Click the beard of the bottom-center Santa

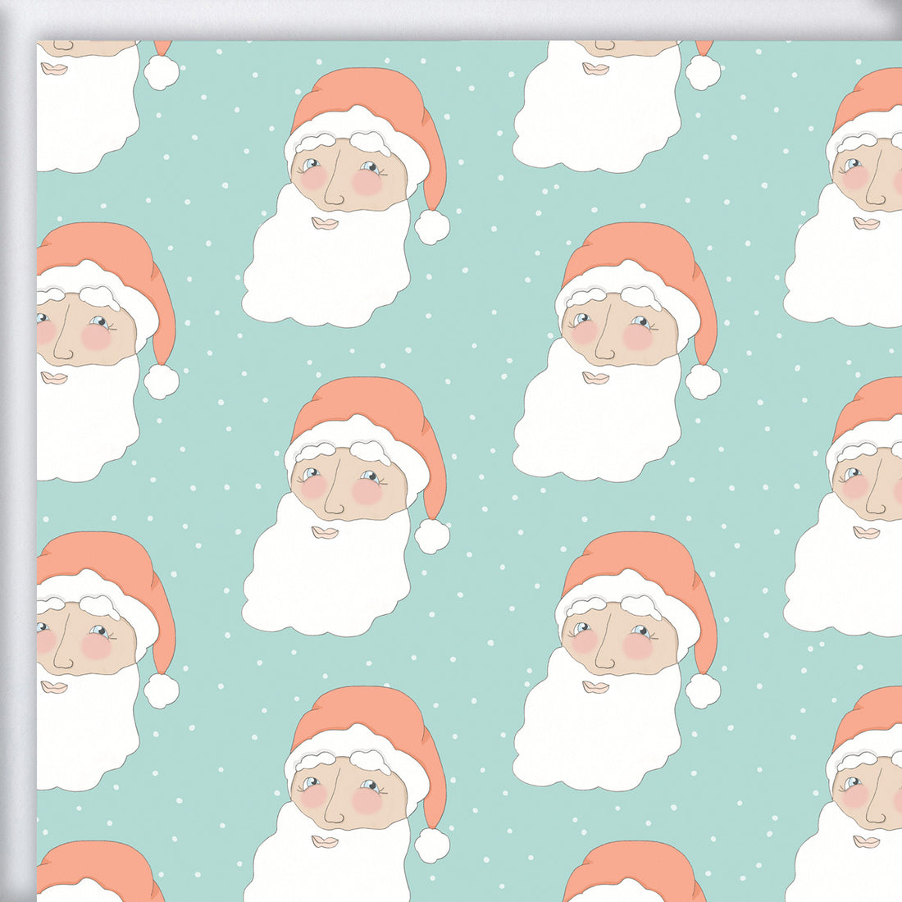point(328,869)
